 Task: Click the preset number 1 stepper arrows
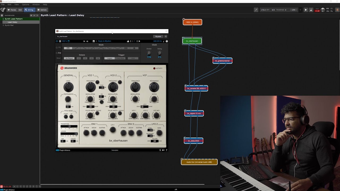[x=137, y=41]
